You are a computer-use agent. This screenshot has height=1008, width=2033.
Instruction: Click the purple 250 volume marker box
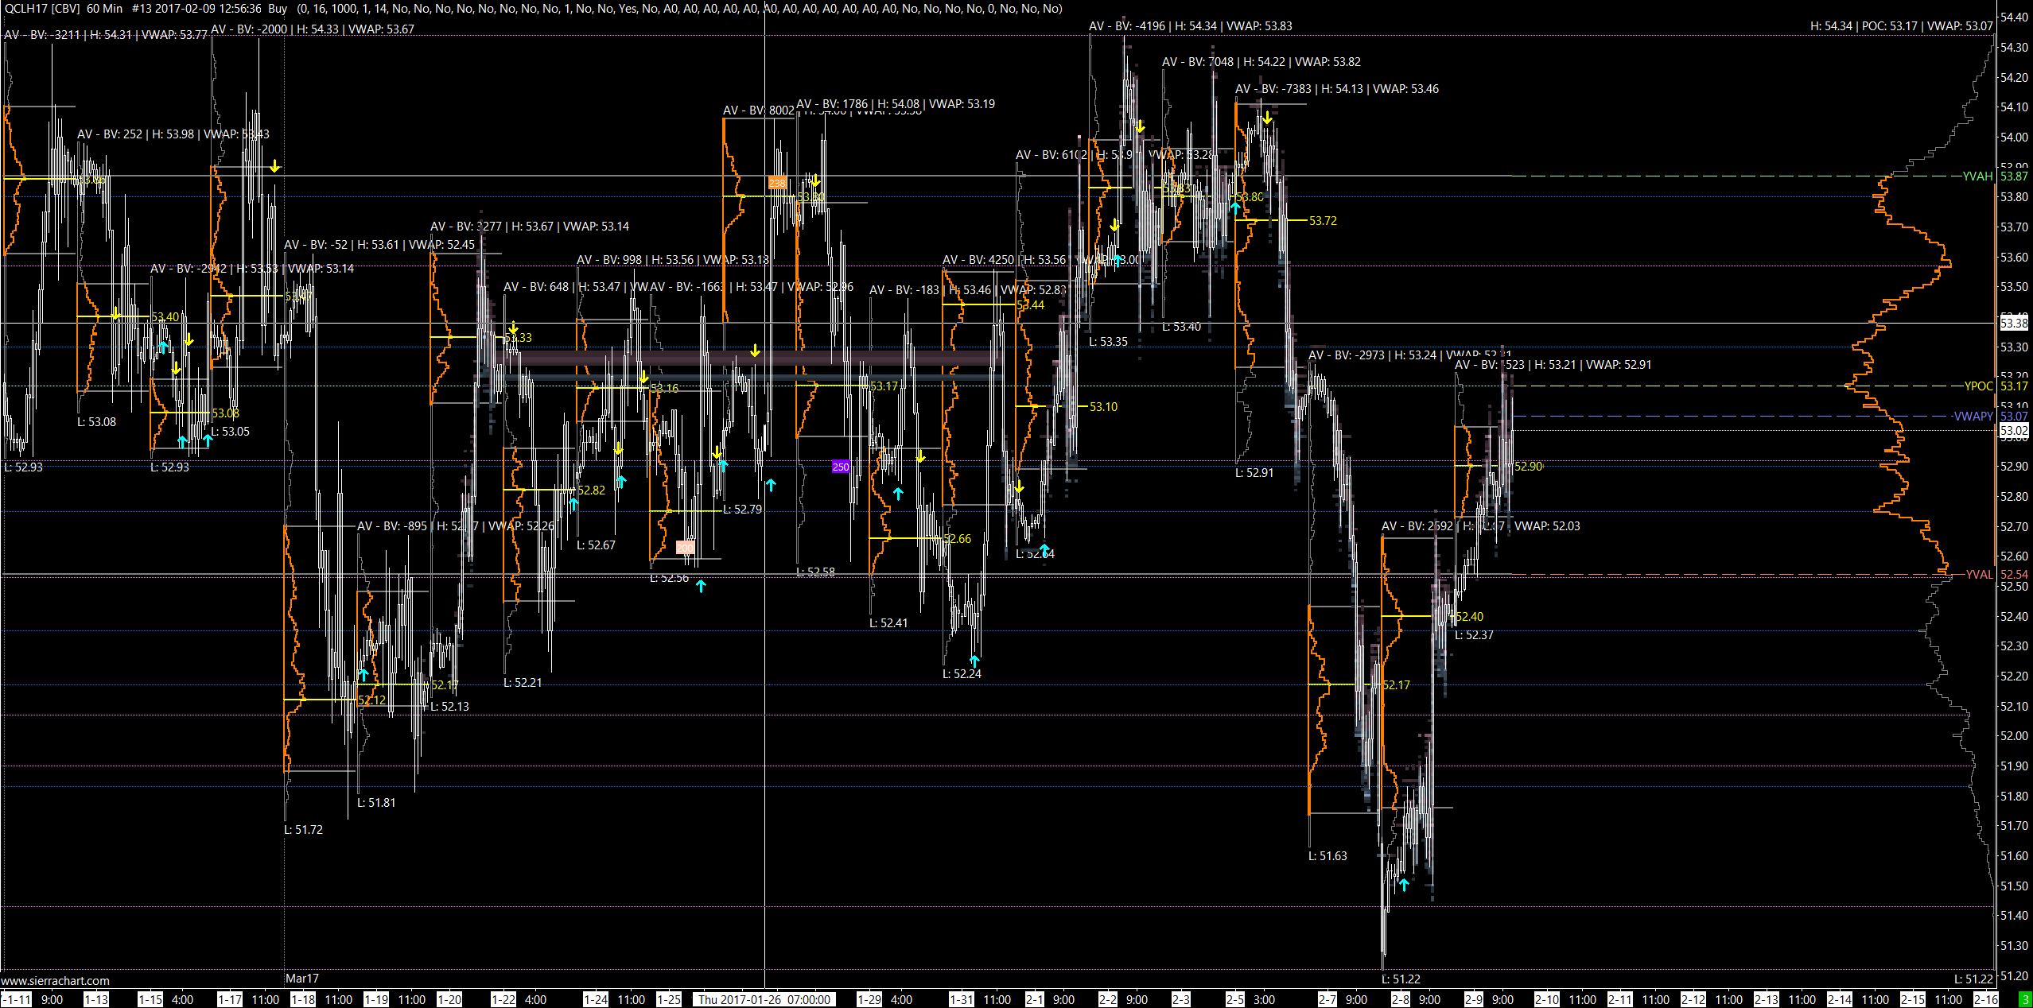coord(841,467)
